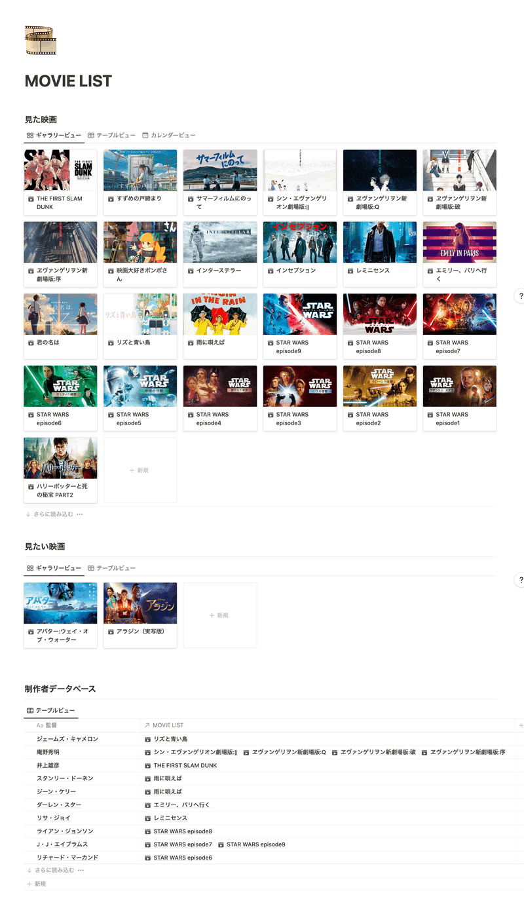Click the plus icon in 制作者 table header
This screenshot has width=524, height=910.
point(521,725)
